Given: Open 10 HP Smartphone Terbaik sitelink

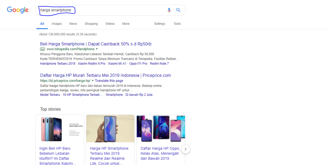Looking at the screenshot, I should [x=83, y=95].
